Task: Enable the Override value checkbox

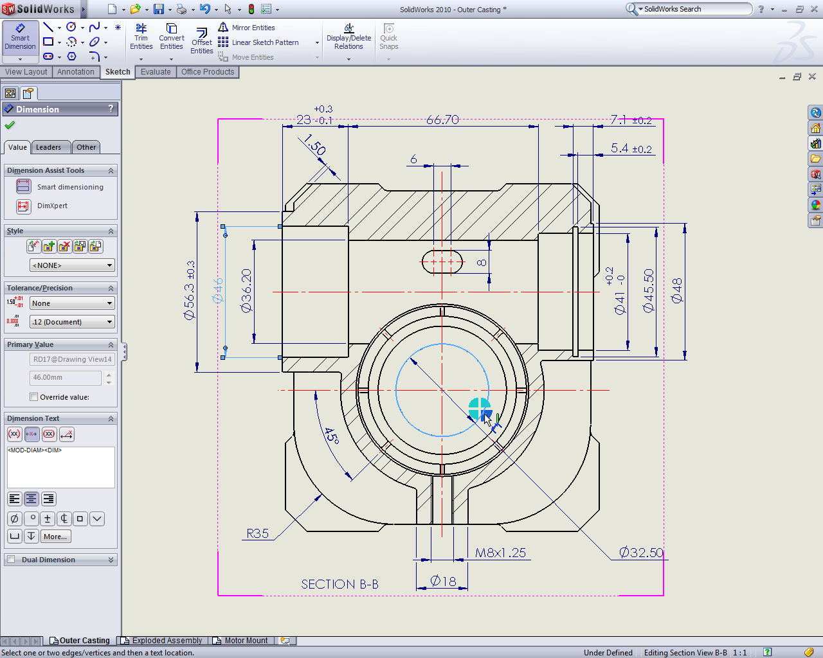Action: [33, 396]
